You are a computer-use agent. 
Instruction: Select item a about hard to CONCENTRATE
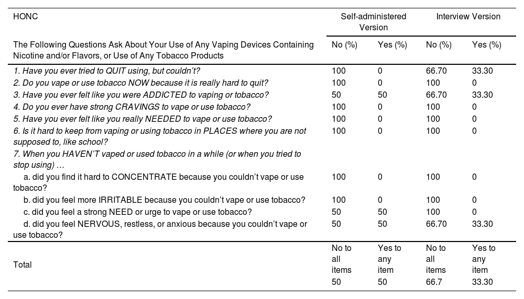point(158,182)
